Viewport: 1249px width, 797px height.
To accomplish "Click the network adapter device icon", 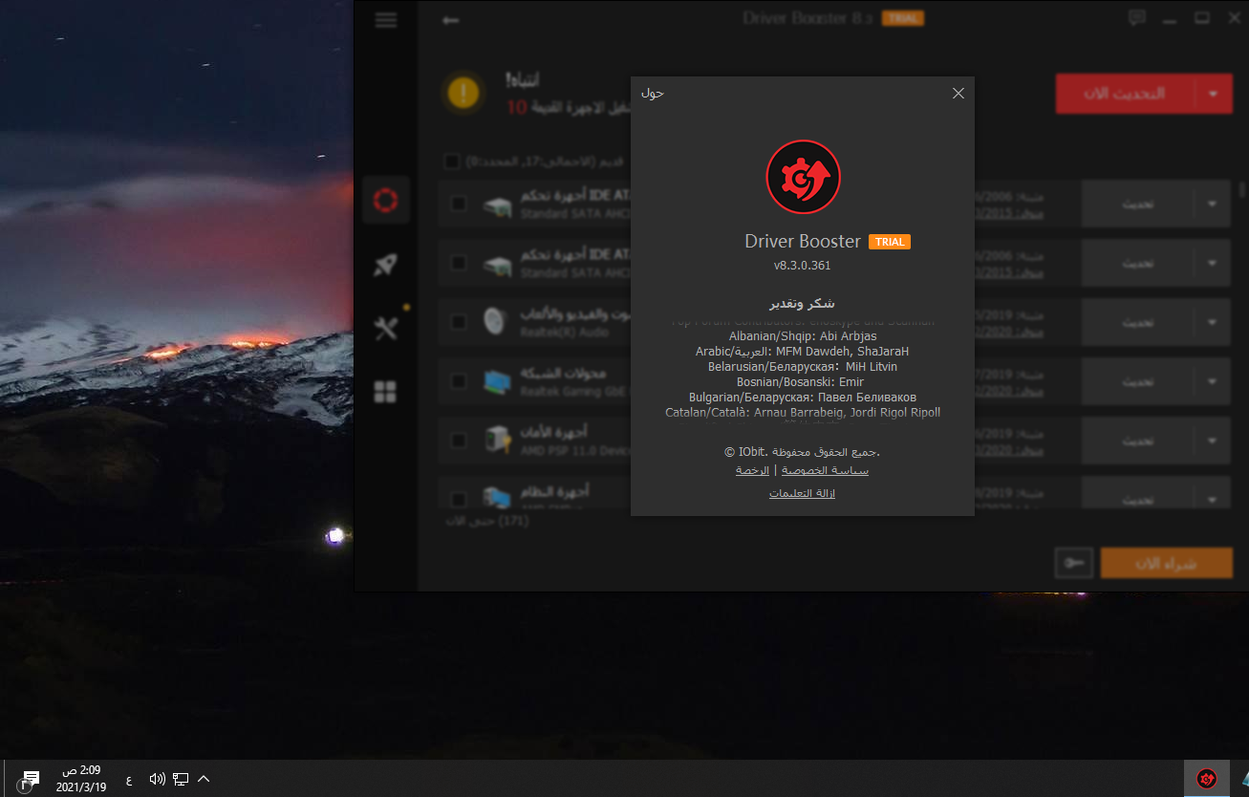I will (x=496, y=381).
